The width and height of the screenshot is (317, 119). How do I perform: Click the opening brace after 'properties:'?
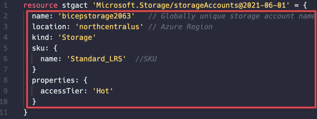point(85,80)
